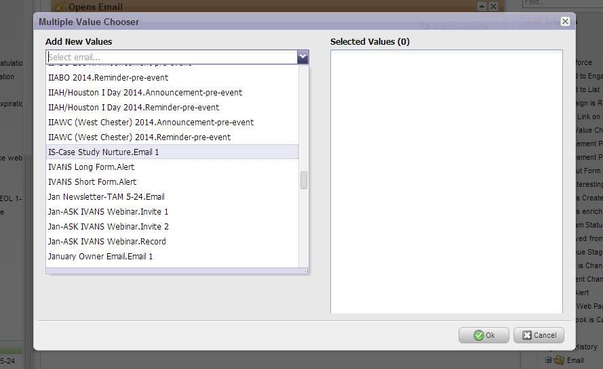The image size is (603, 369).
Task: Grab the dropdown list resize handle
Action: coord(306,271)
